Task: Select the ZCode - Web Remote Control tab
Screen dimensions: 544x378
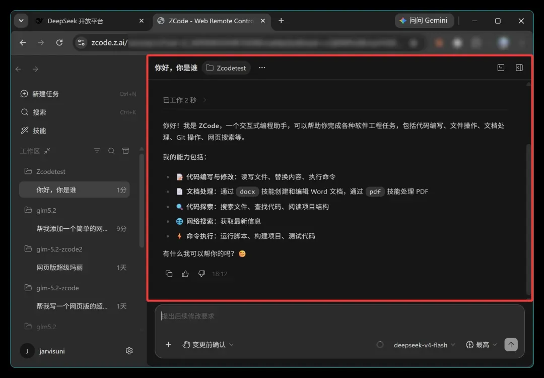Action: click(211, 21)
